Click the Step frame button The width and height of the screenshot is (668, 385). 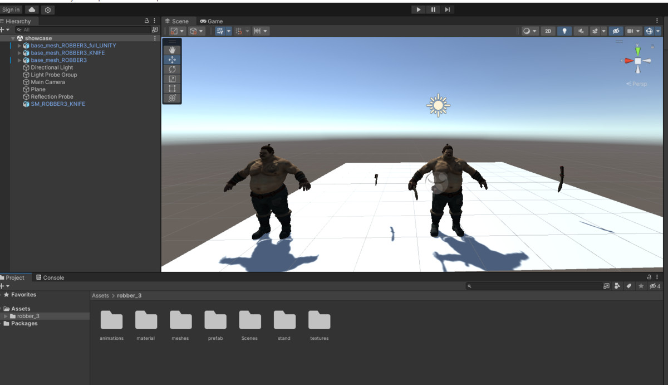click(x=448, y=9)
